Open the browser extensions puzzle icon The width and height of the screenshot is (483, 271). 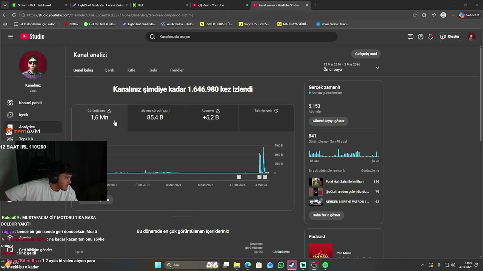424,15
